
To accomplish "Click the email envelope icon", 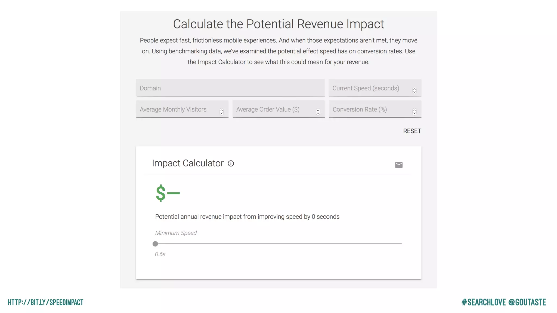I will point(399,165).
